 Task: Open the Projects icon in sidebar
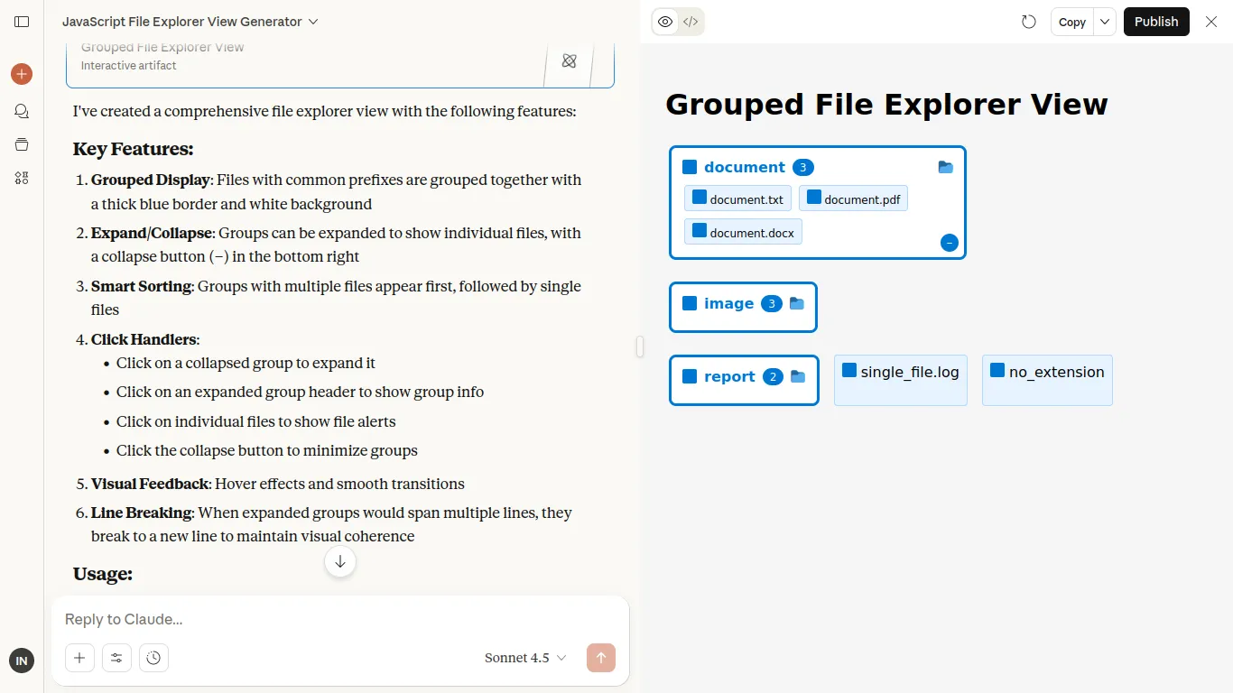point(22,144)
